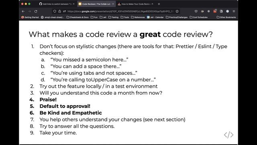
Task: Click 'You help others understand your changes'
Action: [x=112, y=120]
